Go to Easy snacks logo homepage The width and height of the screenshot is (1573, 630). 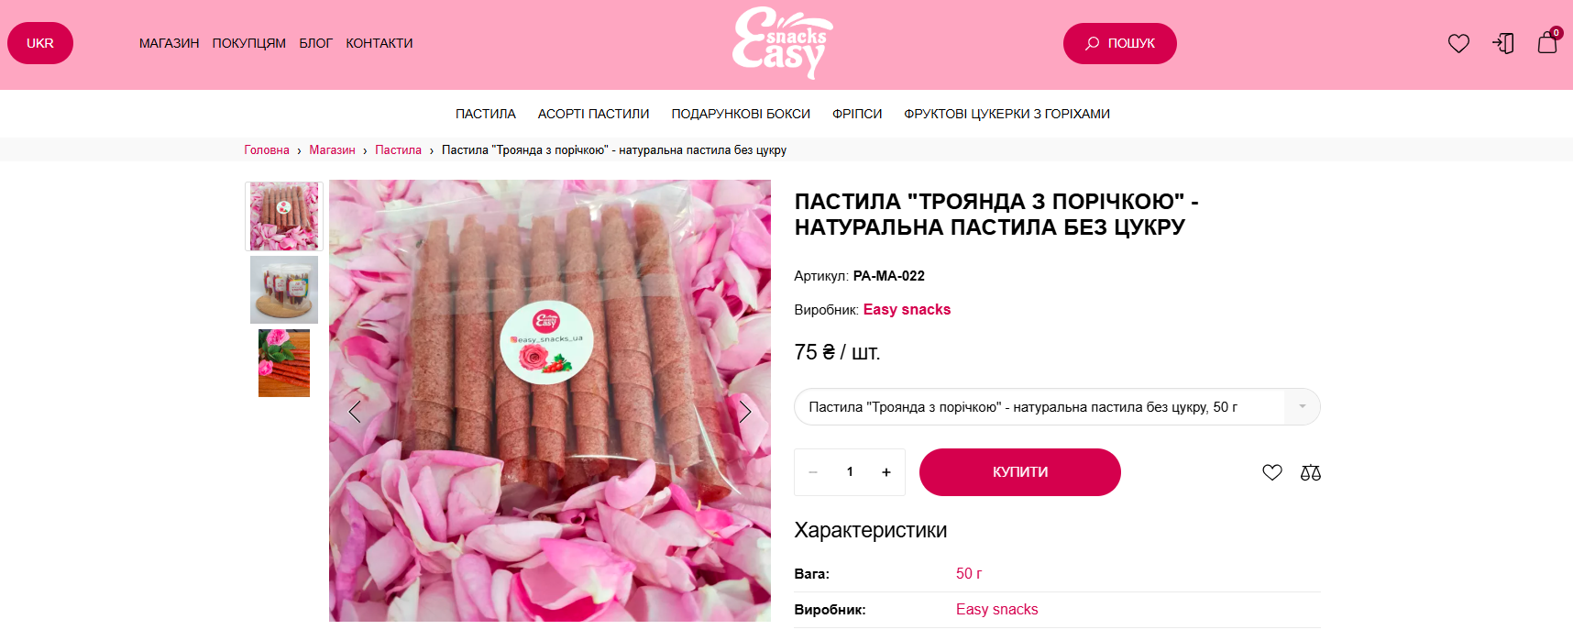[783, 43]
